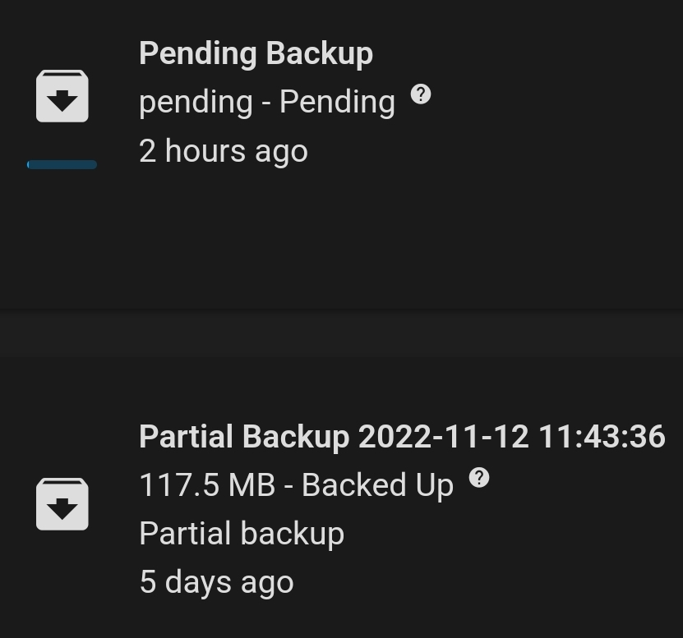Click the Partial backup description text
This screenshot has width=683, height=638.
pos(242,533)
